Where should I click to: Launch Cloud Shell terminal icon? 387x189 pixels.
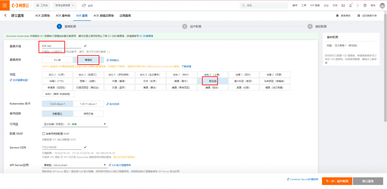point(343,5)
